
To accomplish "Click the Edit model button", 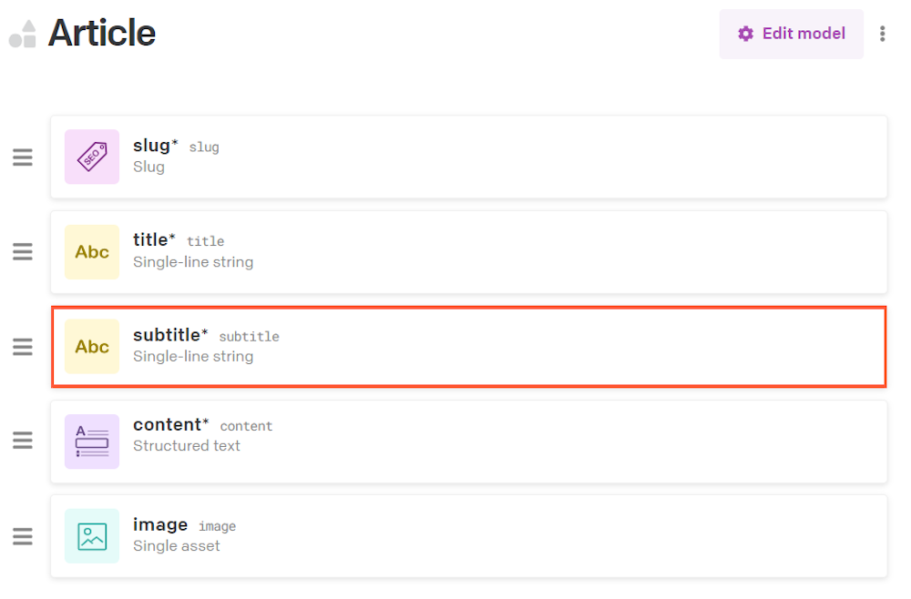I will click(x=792, y=34).
